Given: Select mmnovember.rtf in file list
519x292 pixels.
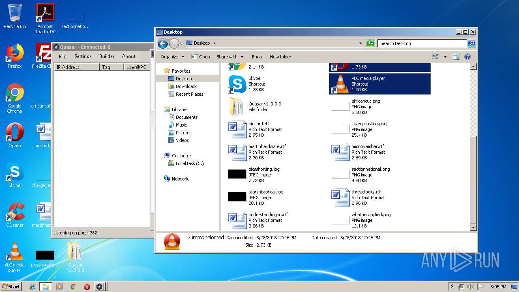Looking at the screenshot, I should coord(380,152).
